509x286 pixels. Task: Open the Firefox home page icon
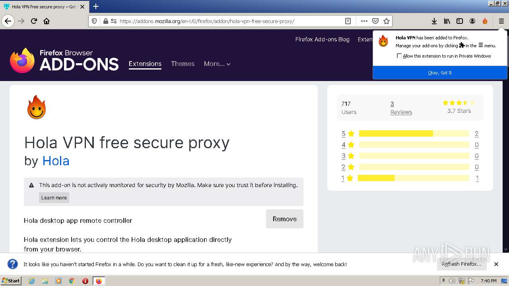(x=47, y=21)
